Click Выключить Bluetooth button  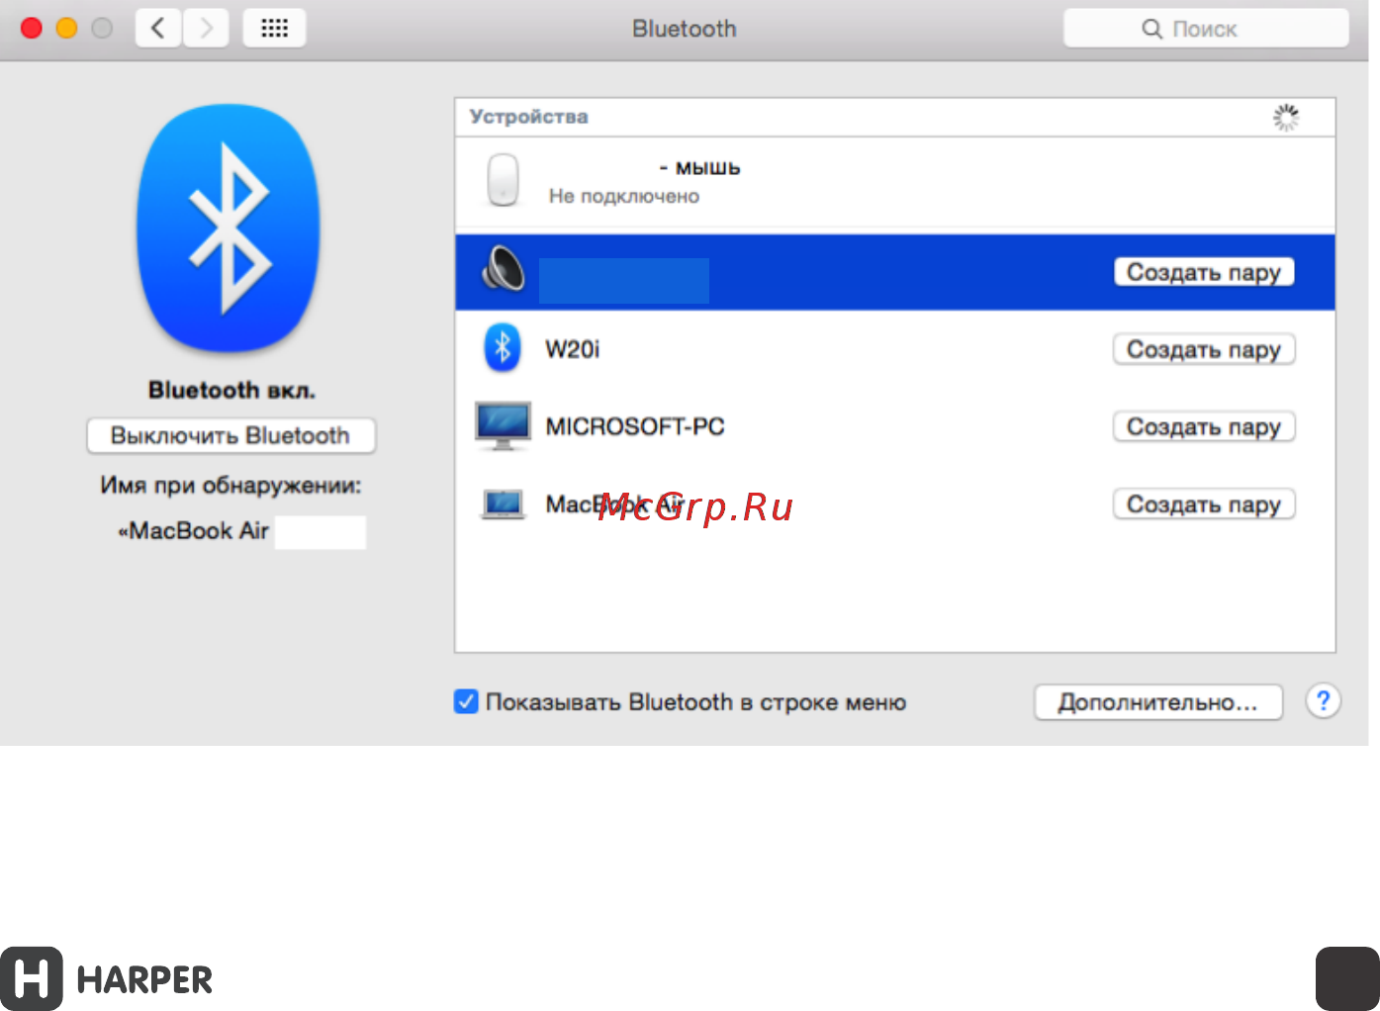[230, 435]
